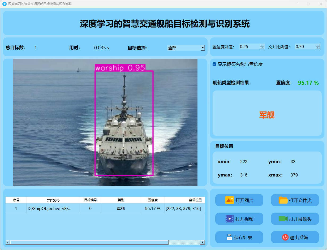Click the floppy disk save results icon
Screen dimensions: 327x250
(x=229, y=237)
